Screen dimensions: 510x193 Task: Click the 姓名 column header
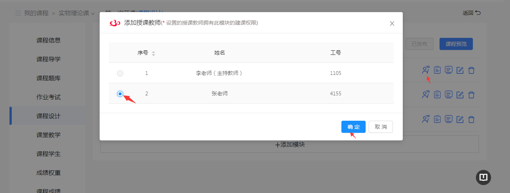click(220, 53)
